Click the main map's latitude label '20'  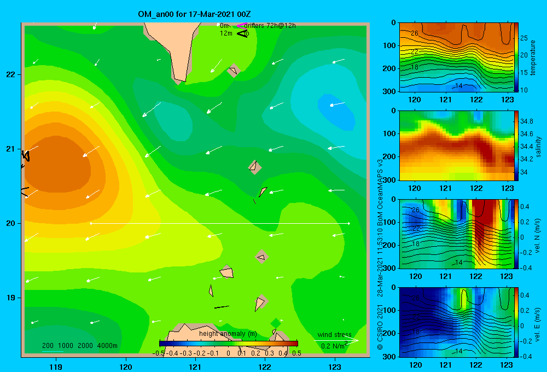tap(11, 223)
